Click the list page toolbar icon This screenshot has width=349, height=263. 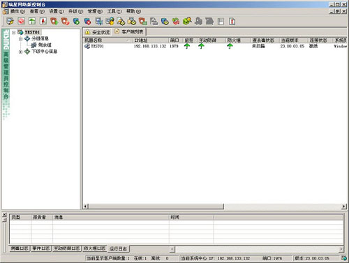coord(221,22)
